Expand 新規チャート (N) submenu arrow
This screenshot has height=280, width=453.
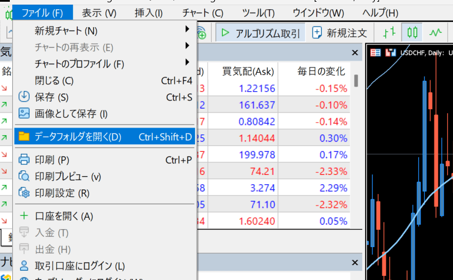(187, 29)
